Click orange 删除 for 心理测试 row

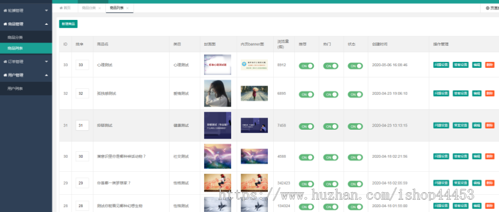pos(490,65)
